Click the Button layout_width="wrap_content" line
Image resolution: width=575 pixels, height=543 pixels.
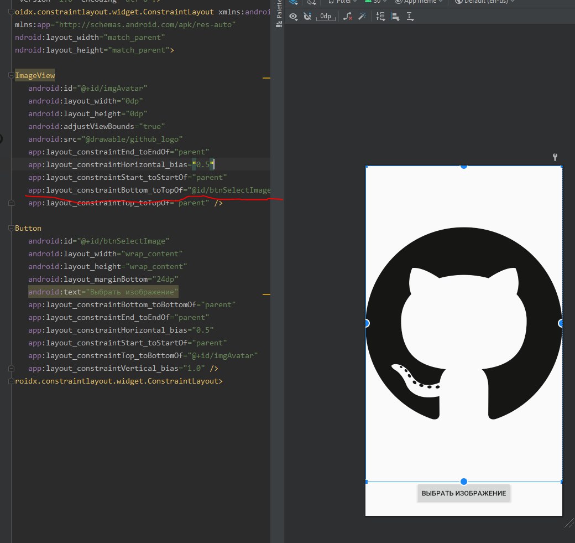(105, 254)
